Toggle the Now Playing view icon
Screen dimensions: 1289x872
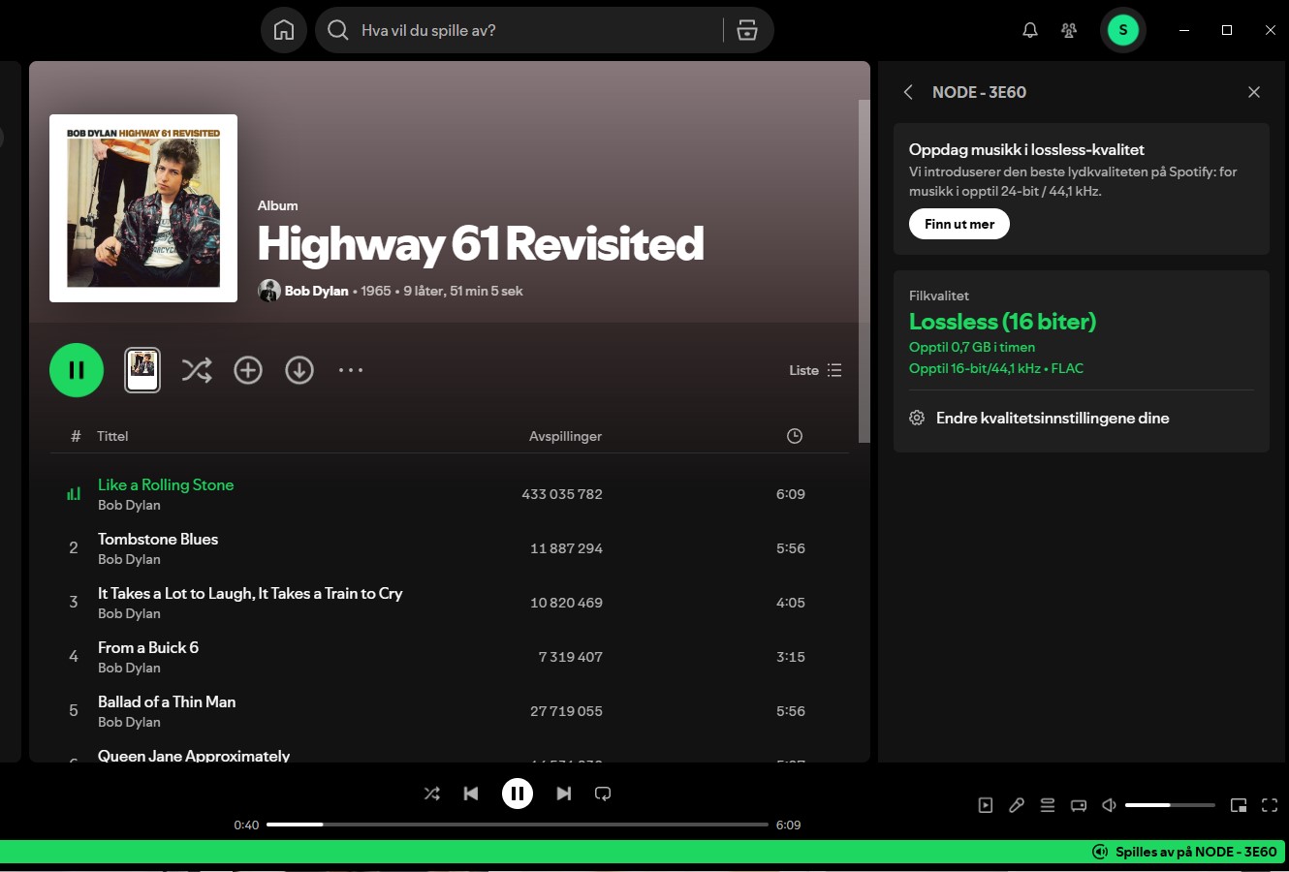tap(986, 805)
